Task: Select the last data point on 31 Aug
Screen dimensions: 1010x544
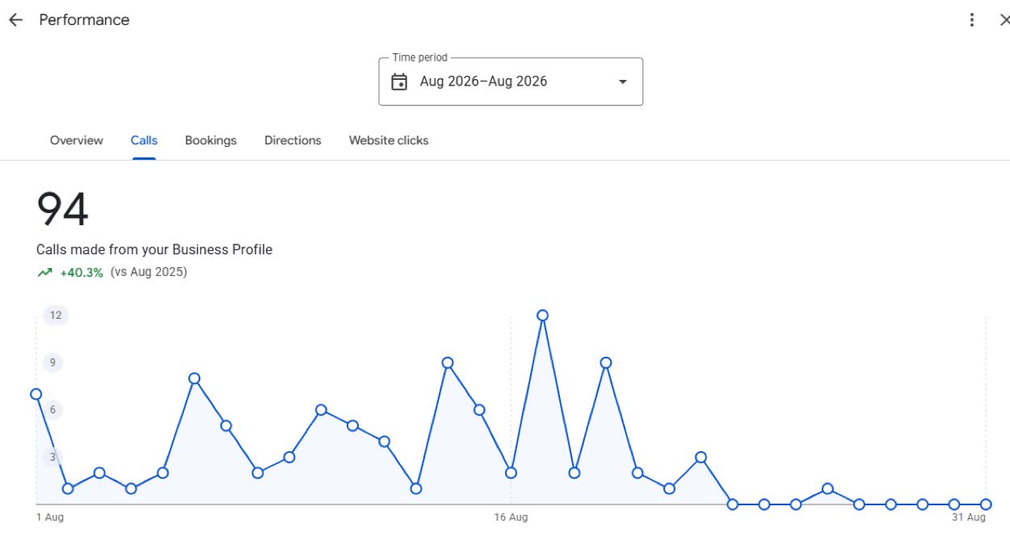Action: coord(987,504)
